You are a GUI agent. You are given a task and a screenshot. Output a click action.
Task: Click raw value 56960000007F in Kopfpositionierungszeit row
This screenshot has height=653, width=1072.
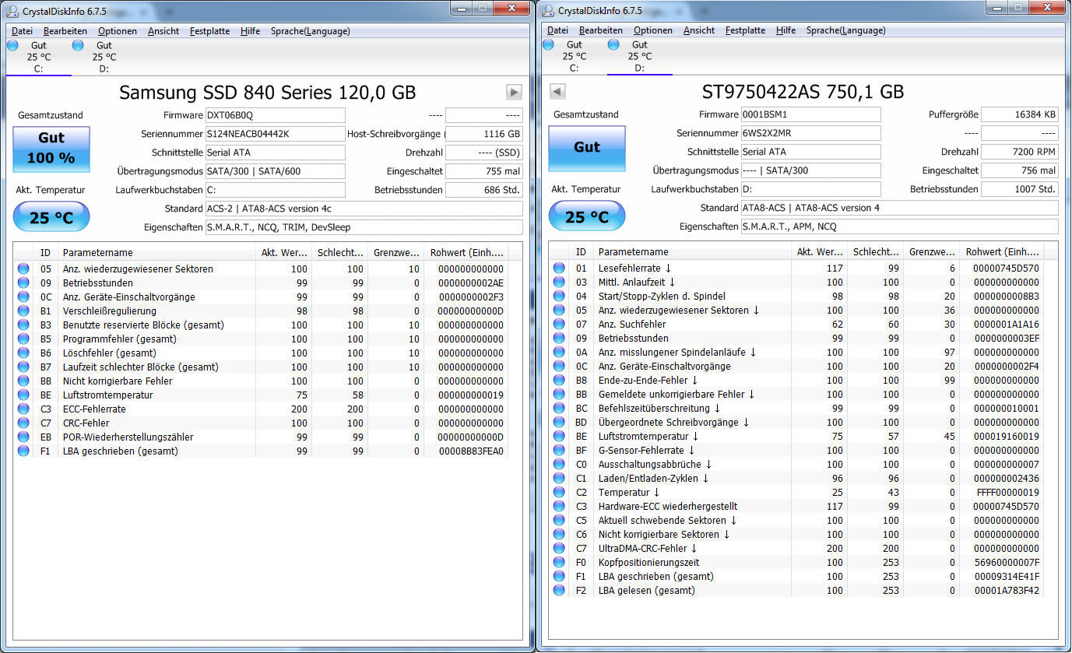pyautogui.click(x=1007, y=563)
